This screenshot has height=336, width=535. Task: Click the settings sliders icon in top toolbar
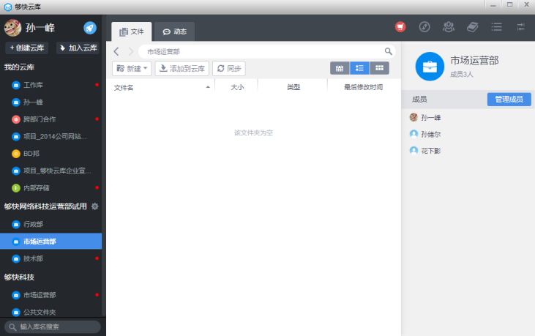pos(520,27)
